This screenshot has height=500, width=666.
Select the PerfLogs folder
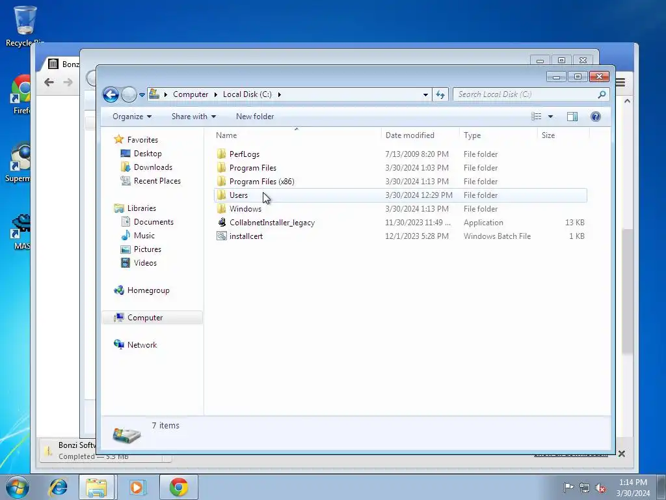(245, 154)
